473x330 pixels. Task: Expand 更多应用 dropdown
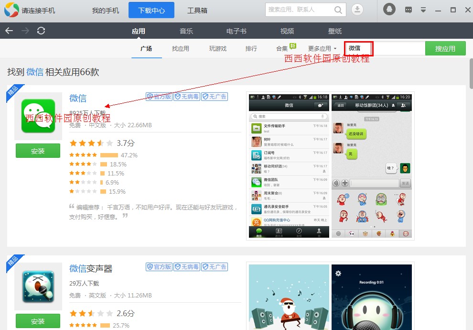[322, 49]
